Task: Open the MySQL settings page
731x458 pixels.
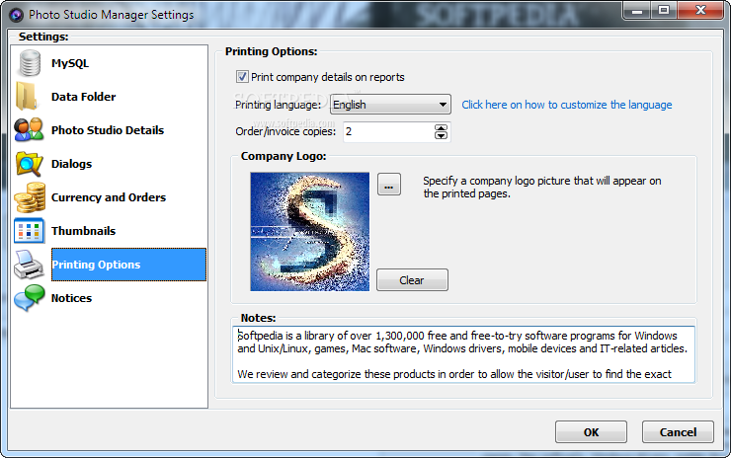Action: (70, 63)
